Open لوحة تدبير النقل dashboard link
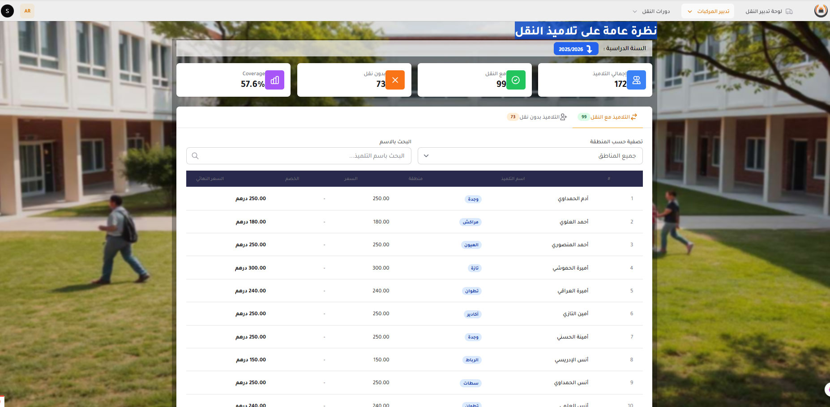The image size is (830, 407). click(764, 11)
